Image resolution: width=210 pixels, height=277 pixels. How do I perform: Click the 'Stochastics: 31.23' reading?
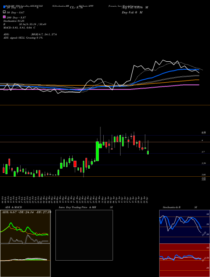pos(14,21)
